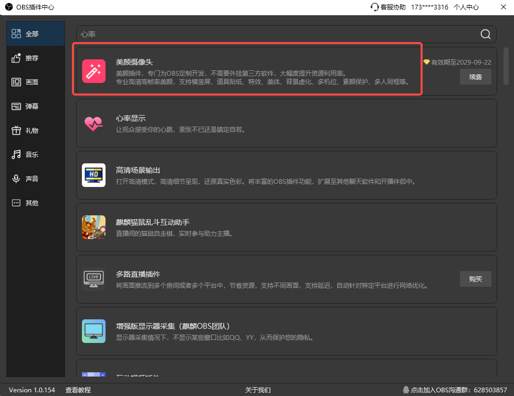Click the 多路直播插件 LIVE monitor icon
This screenshot has width=514, height=396.
(x=94, y=279)
